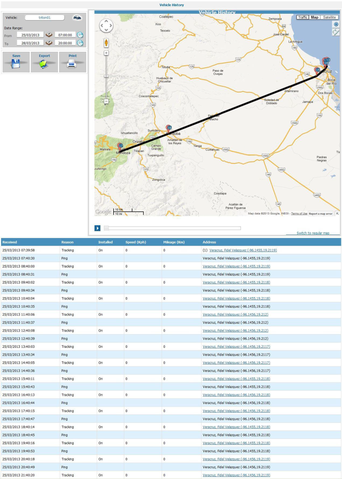Viewport: 342px width, 479px height.
Task: Switch to the Map view tab
Action: (x=315, y=17)
